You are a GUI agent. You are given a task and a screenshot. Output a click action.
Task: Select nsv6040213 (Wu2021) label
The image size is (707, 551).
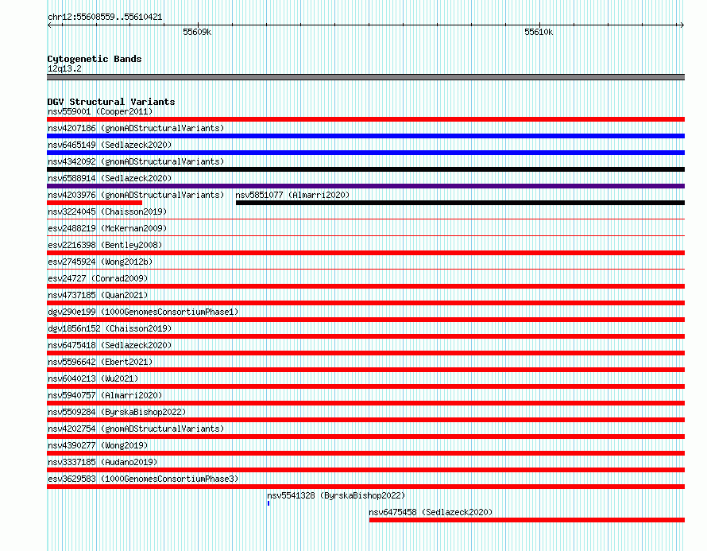pyautogui.click(x=93, y=378)
